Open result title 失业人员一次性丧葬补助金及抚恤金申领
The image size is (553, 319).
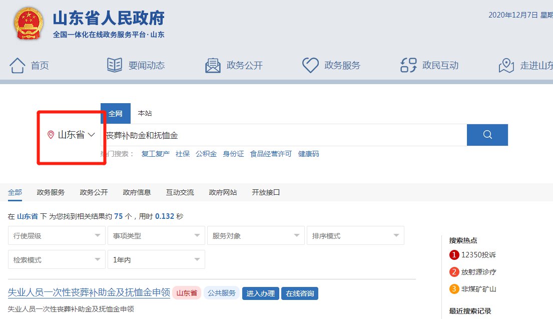[x=89, y=292]
